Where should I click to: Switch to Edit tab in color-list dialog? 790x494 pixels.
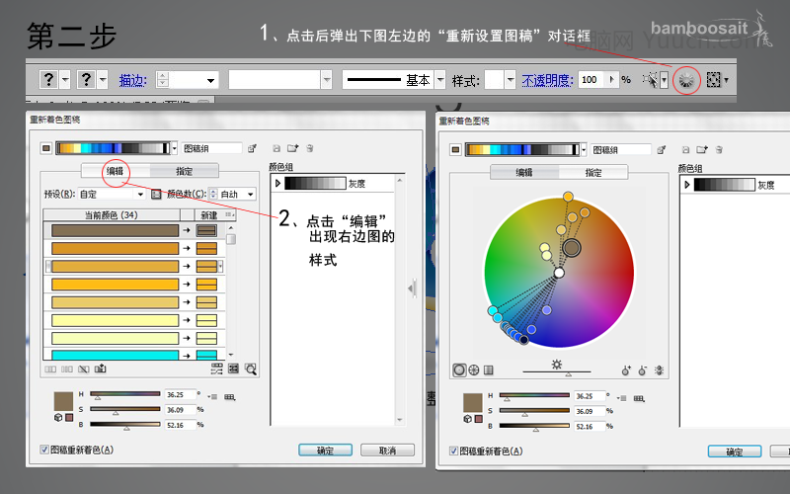coord(115,171)
